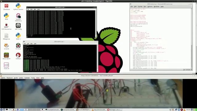The width and height of the screenshot is (197, 111).
Task: Open Edit menu in upper terminal window
Action: 31,9
